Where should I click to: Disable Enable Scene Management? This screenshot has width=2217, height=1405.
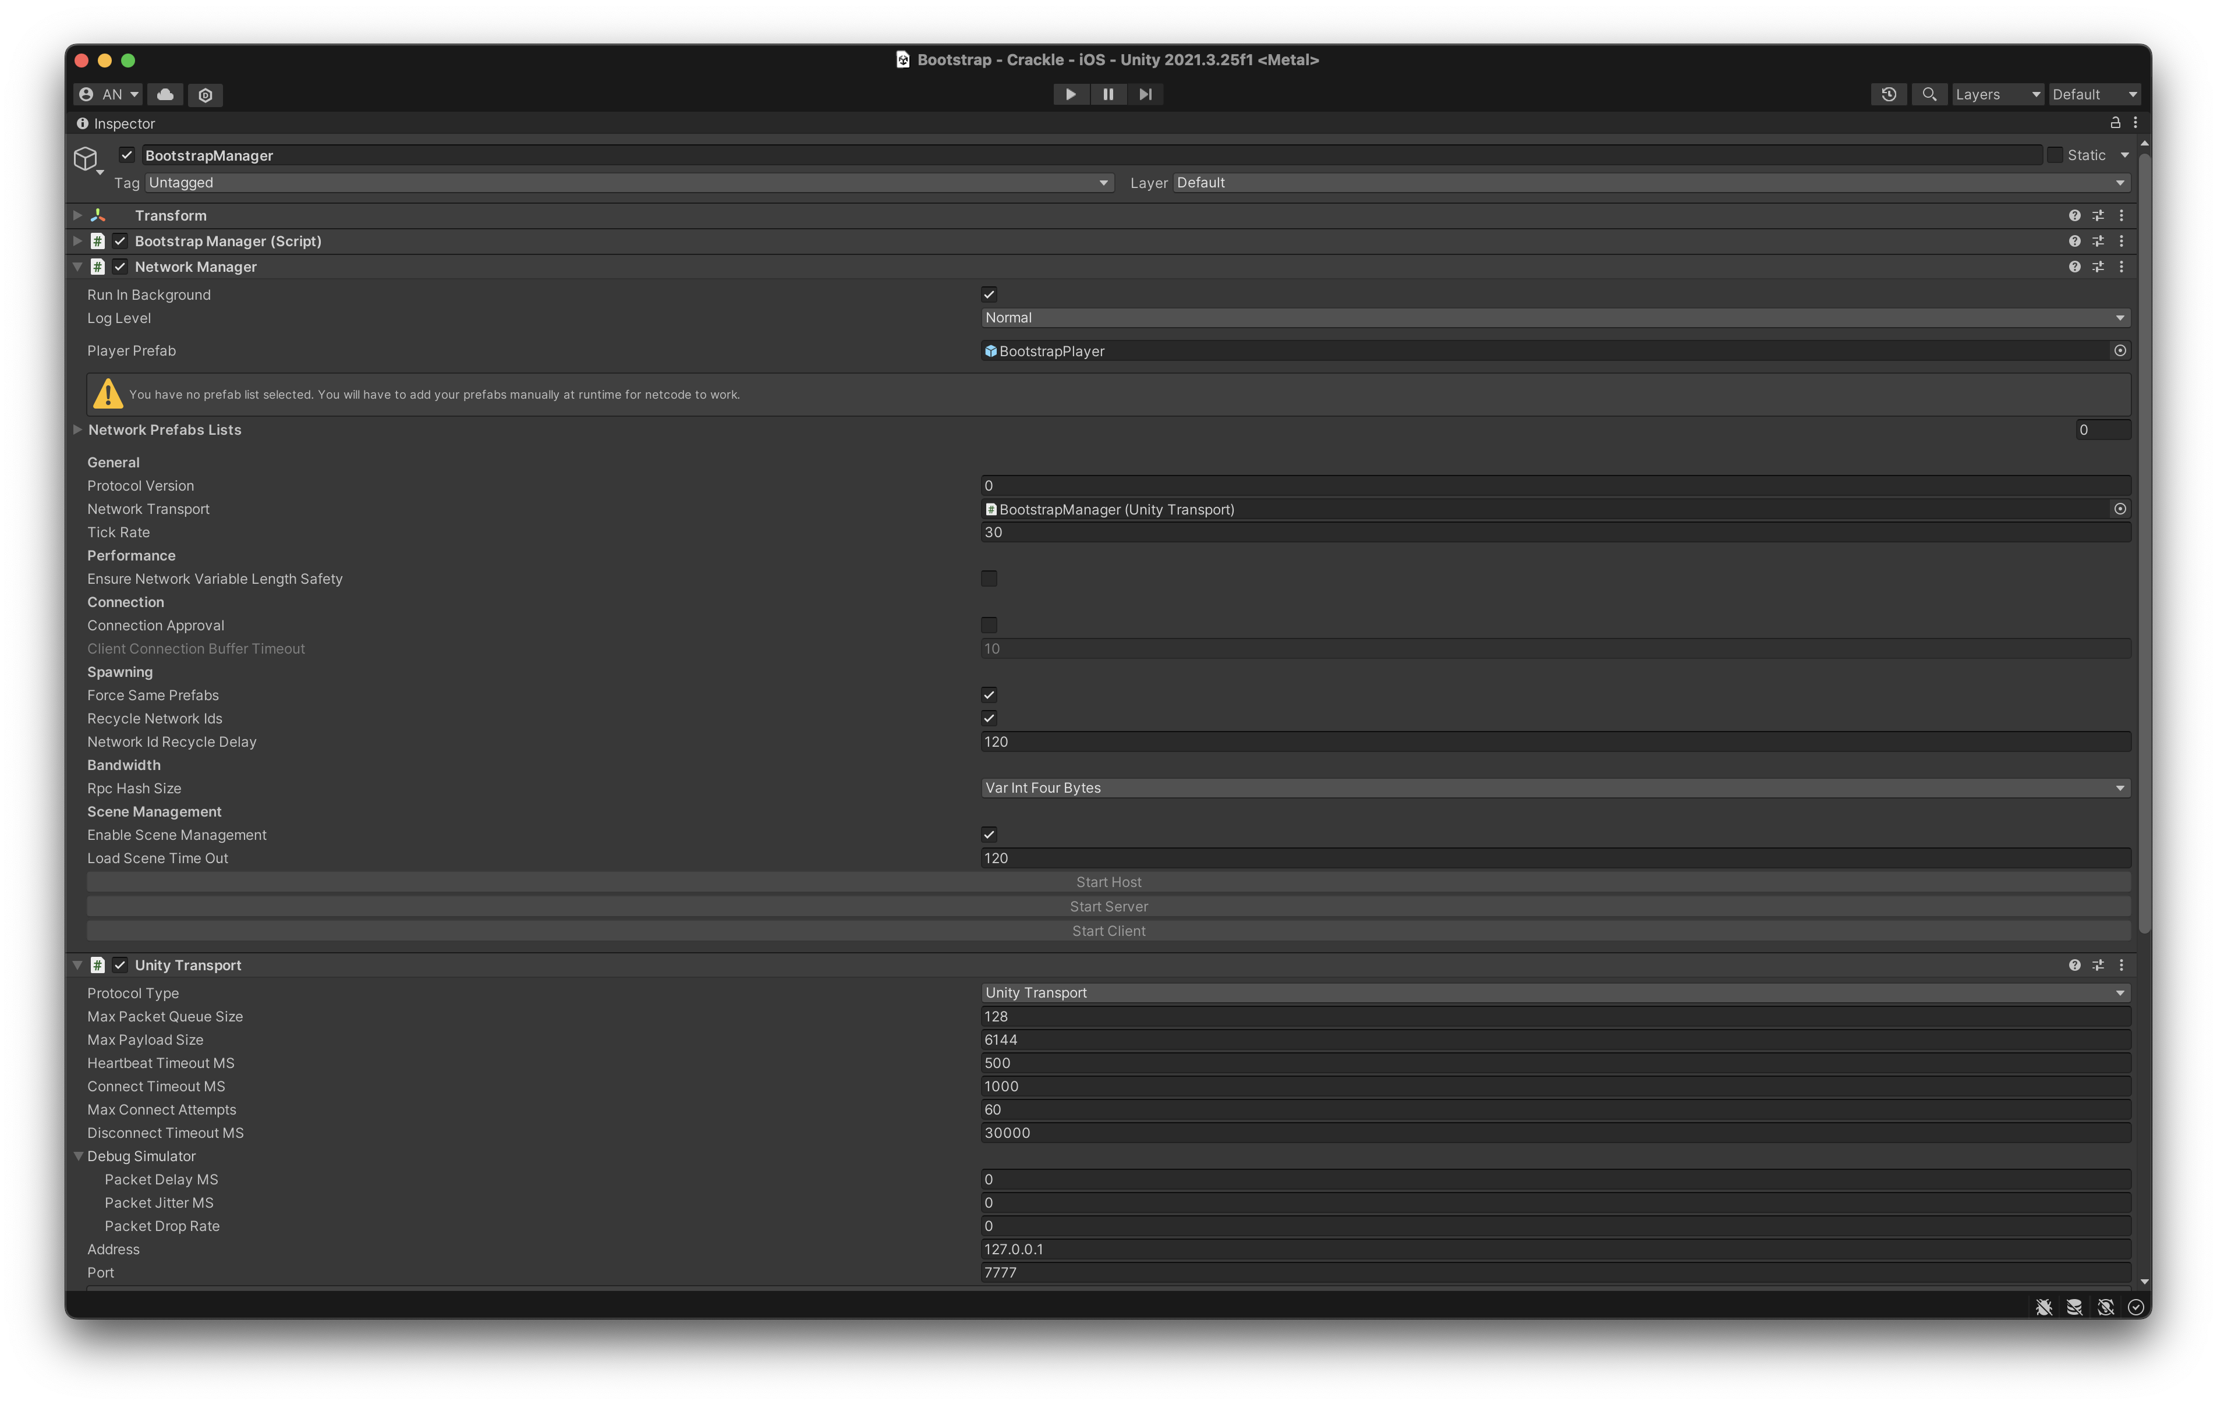tap(989, 834)
